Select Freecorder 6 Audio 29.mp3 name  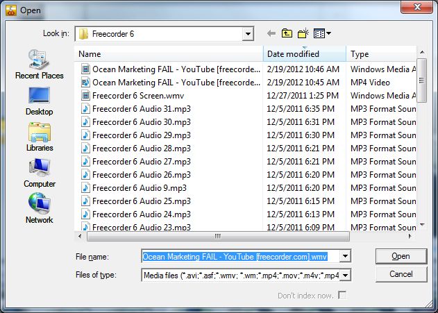coord(142,135)
